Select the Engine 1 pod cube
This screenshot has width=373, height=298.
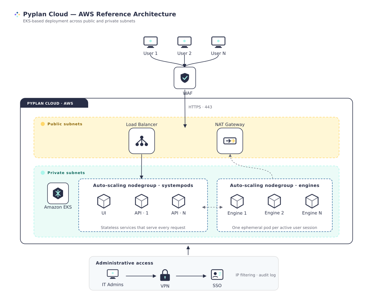(237, 201)
